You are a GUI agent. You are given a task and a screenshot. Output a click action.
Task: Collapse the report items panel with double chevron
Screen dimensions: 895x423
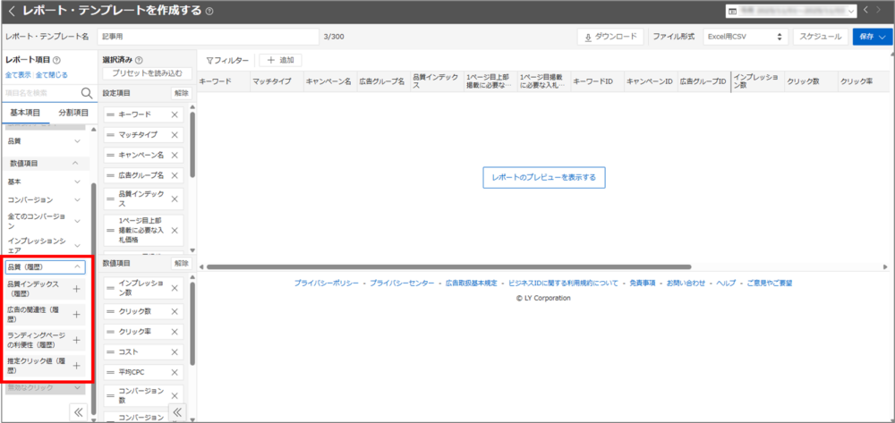pos(78,411)
